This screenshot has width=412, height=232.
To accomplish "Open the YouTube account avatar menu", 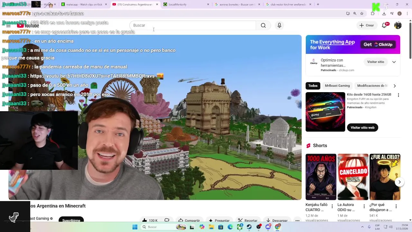I will 398,25.
